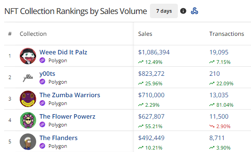The height and width of the screenshot is (152, 251).
Task: Click The Flower Powerz avatar image
Action: (28, 120)
